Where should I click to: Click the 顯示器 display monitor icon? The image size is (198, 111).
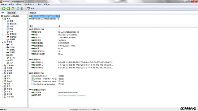(5, 71)
